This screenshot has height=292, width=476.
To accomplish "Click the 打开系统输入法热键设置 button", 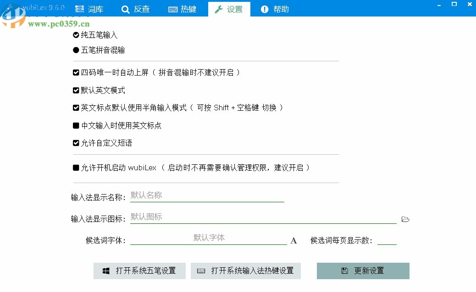I will (246, 270).
